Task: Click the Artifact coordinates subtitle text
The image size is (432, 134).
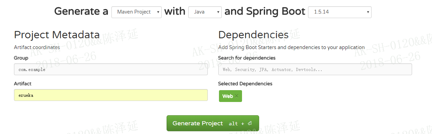Action: [37, 47]
